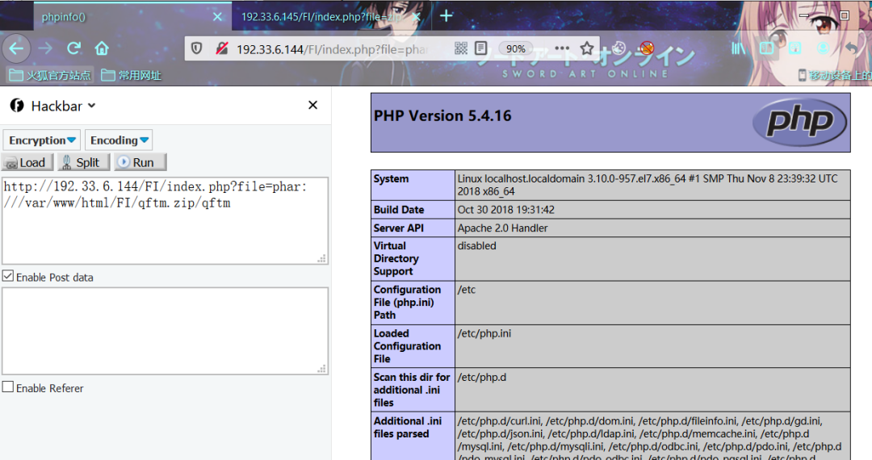Click the Post data text area
Screen dimensions: 872x460
166,331
